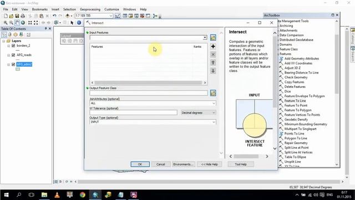Choose the Select Elements arrow tool
The width and height of the screenshot is (355, 200).
click(x=72, y=23)
